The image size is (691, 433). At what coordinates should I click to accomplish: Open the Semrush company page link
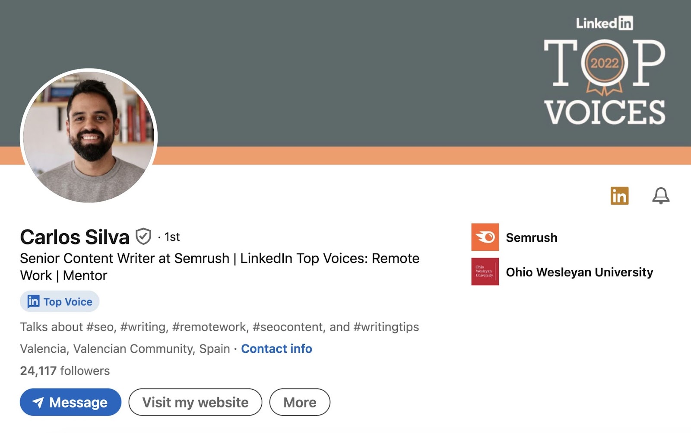pos(532,237)
